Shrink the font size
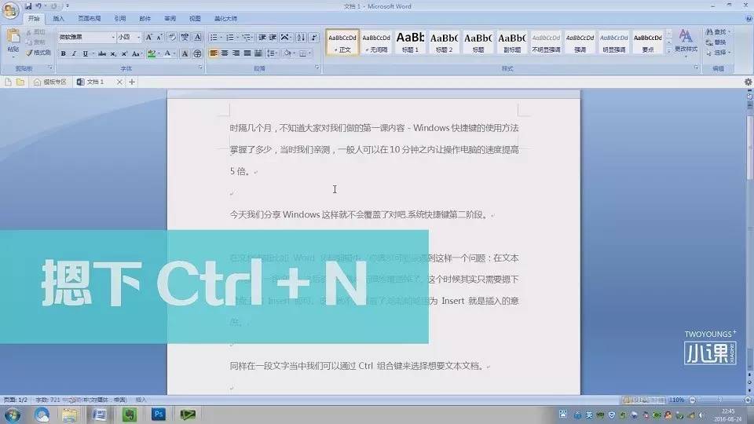This screenshot has height=424, width=754. 159,37
